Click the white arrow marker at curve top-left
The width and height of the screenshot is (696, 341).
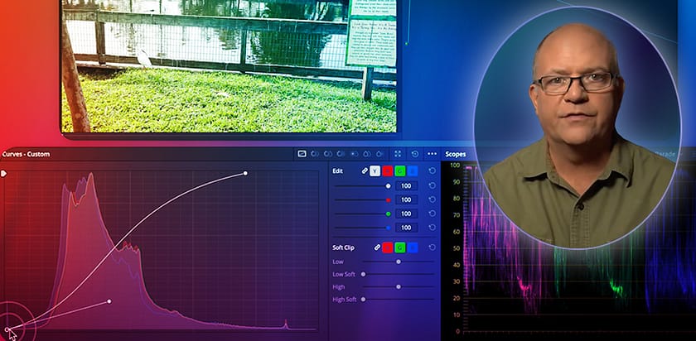pyautogui.click(x=3, y=173)
